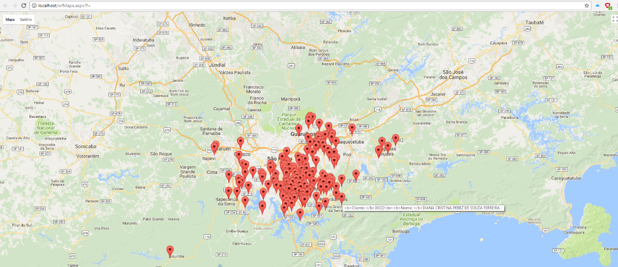Switch to Satélite map view
Image resolution: width=618 pixels, height=267 pixels.
tap(26, 19)
